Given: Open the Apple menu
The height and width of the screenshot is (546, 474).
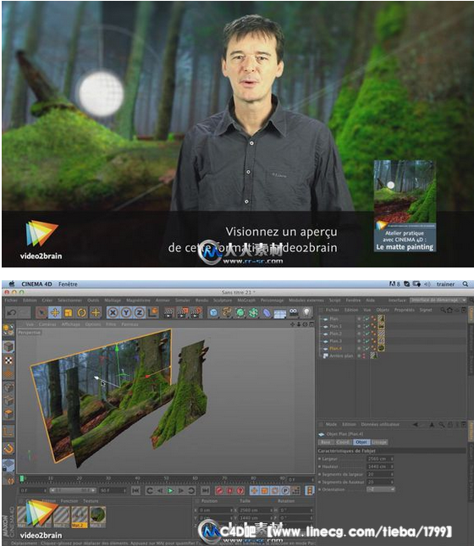Looking at the screenshot, I should coord(12,284).
